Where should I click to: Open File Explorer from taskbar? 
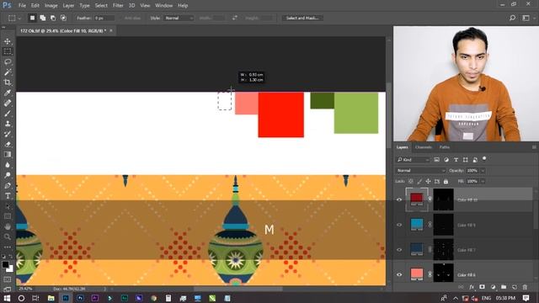coord(51,298)
